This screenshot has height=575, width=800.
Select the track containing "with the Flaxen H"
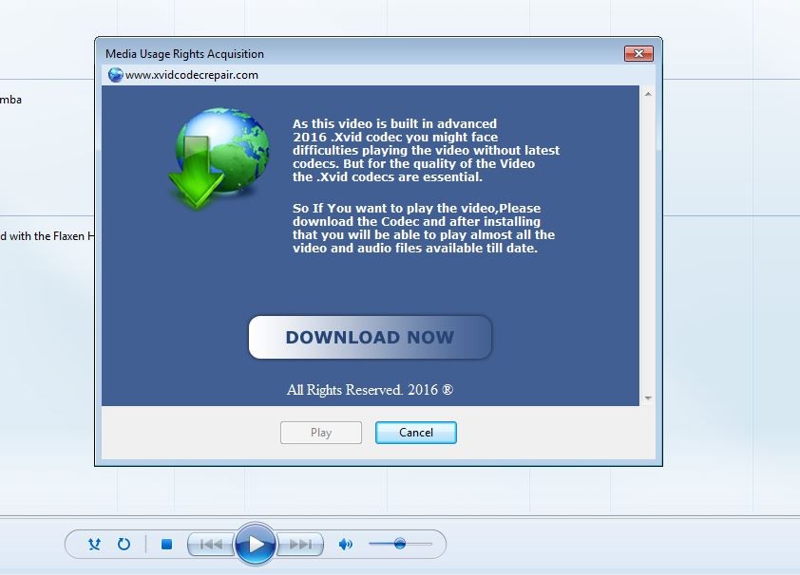(48, 236)
